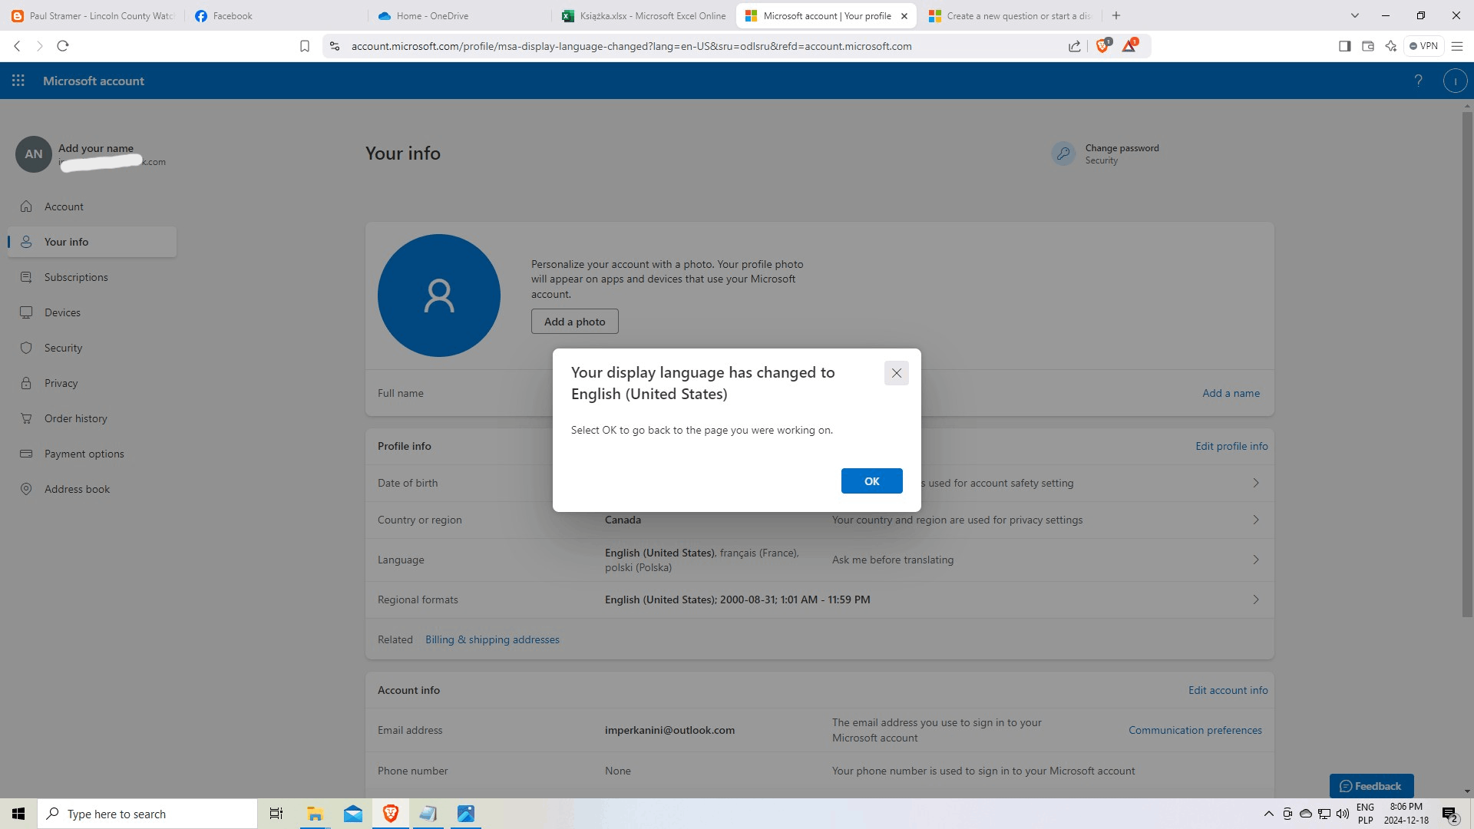
Task: Click the page vertical scrollbar
Action: pyautogui.click(x=1467, y=365)
